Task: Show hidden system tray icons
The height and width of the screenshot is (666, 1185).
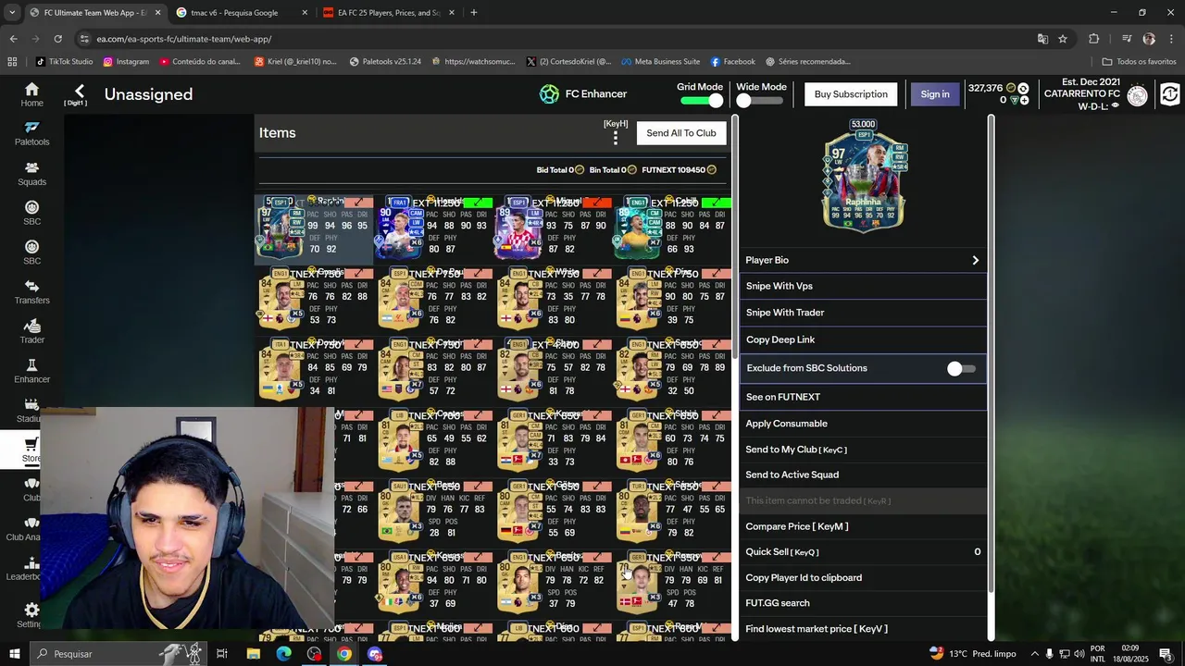Action: 1035,654
